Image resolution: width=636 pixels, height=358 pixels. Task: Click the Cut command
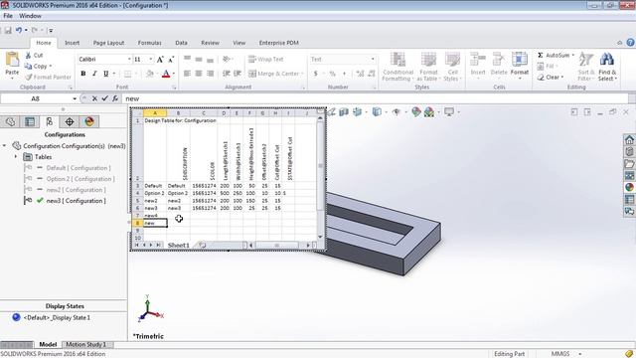tap(34, 56)
